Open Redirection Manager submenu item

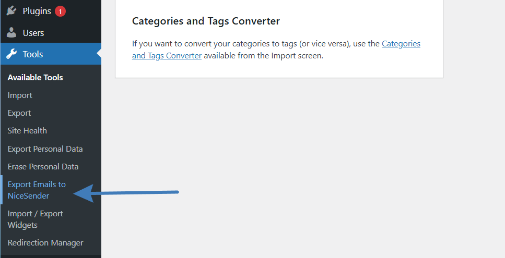coord(45,242)
